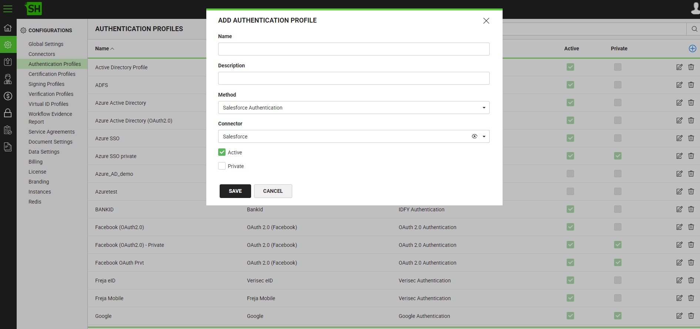Screen dimensions: 700x329
Task: Edit the Azuretest profile
Action: pos(679,191)
